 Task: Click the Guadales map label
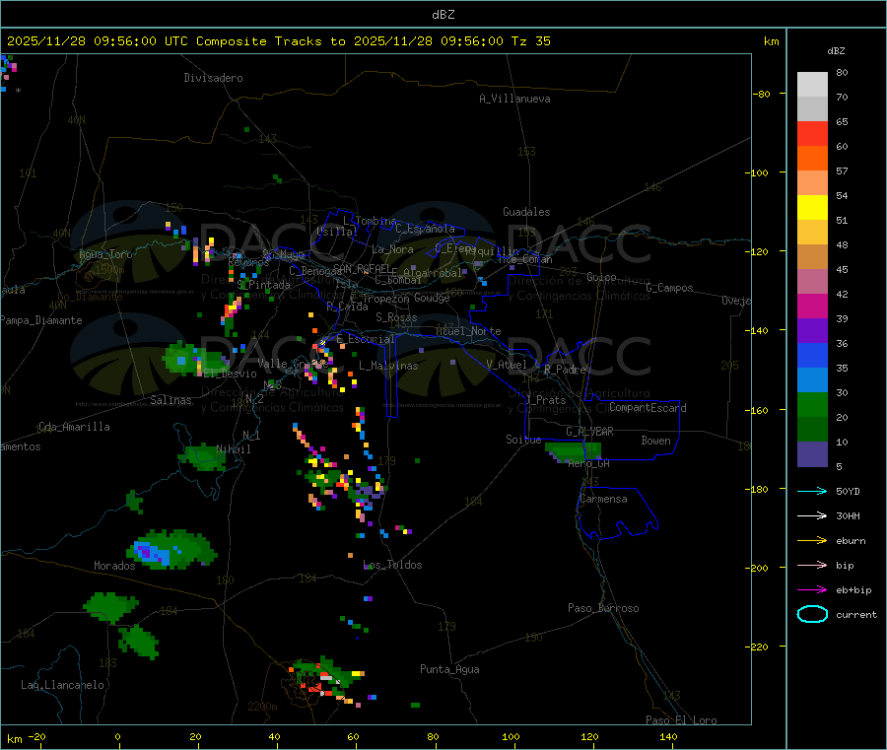coord(526,212)
